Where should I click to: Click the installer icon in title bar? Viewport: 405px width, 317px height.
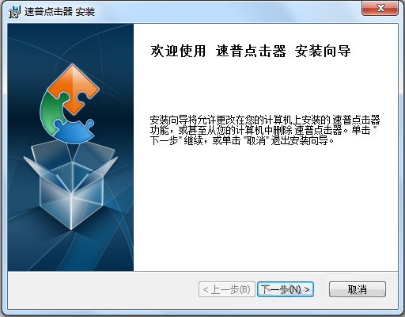pos(14,12)
